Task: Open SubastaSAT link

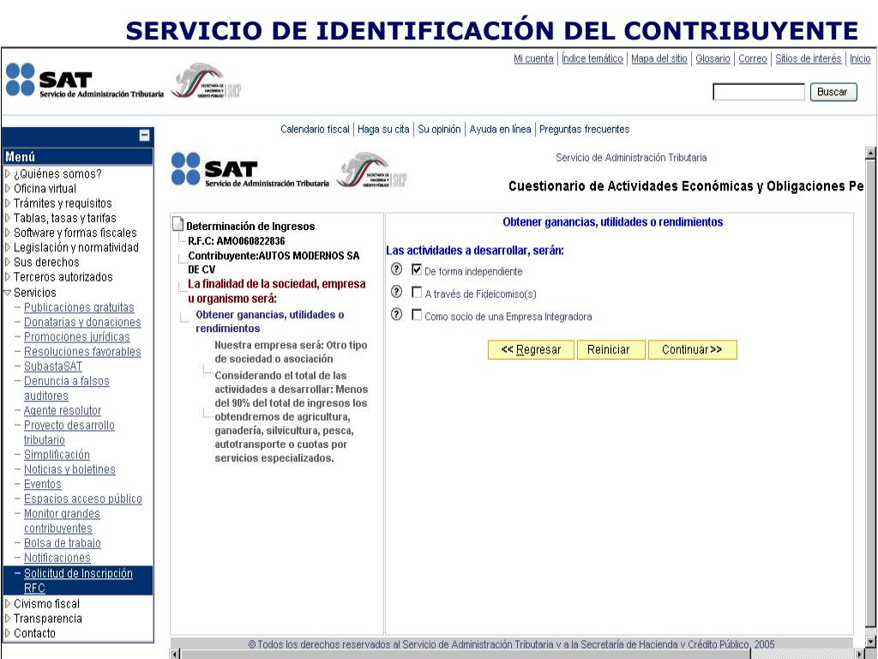Action: 52,366
